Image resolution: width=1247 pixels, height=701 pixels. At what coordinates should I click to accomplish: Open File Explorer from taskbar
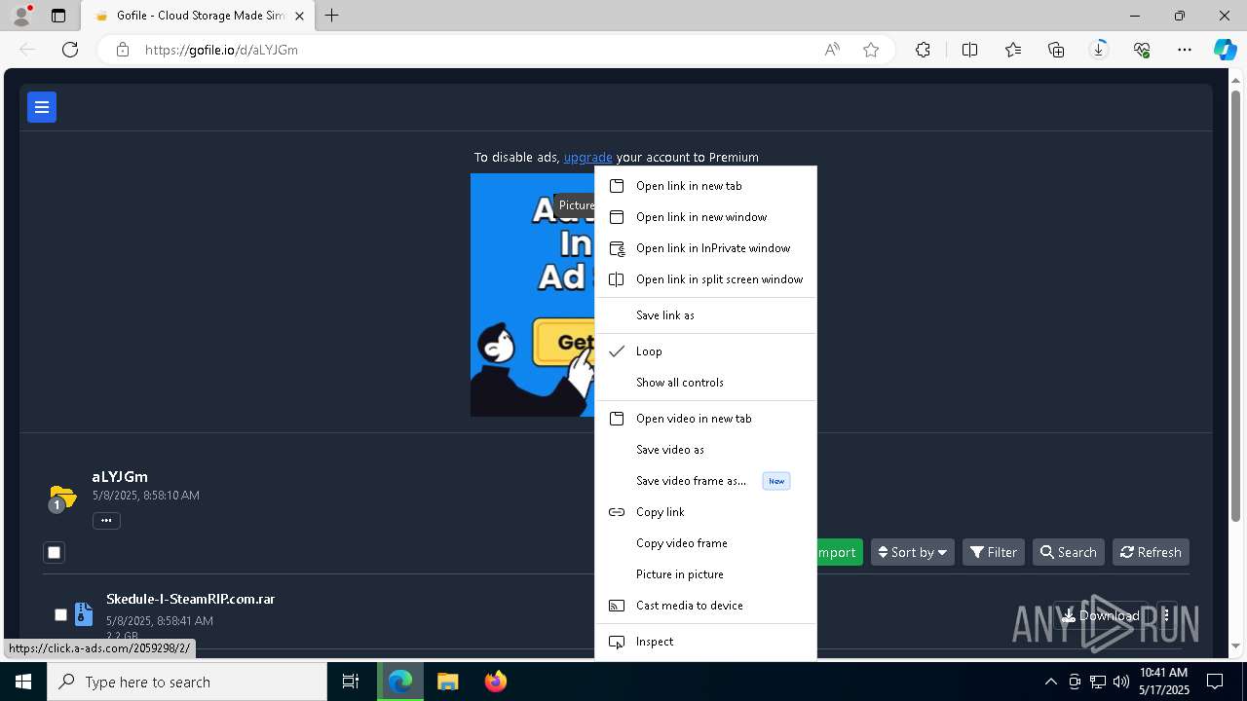[448, 682]
